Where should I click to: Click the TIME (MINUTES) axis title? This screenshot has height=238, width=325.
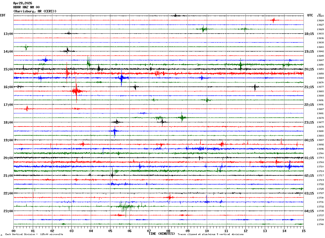point(162,234)
